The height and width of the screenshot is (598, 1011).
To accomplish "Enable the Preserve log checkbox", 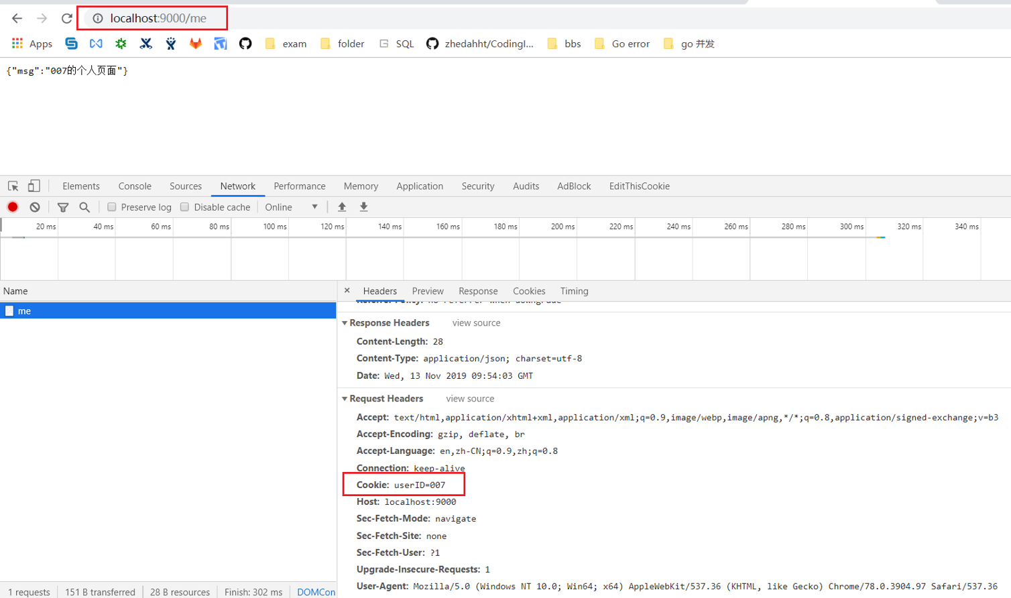I will (x=112, y=207).
